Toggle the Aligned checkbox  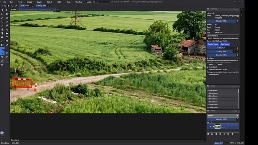click(208, 58)
